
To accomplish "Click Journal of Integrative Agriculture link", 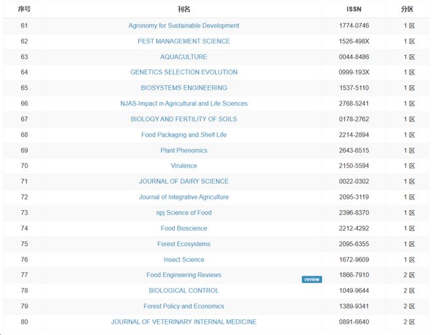I will pyautogui.click(x=183, y=197).
